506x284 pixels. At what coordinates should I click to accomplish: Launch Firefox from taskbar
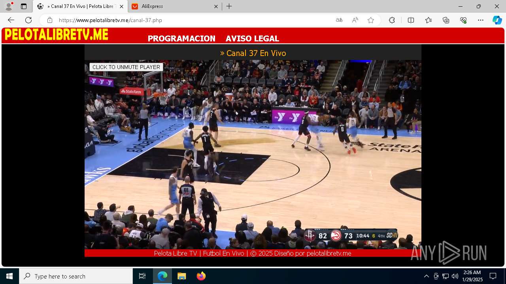click(x=201, y=276)
